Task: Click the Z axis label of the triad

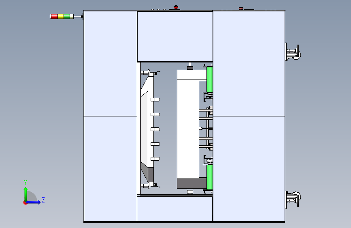Action: coord(43,200)
